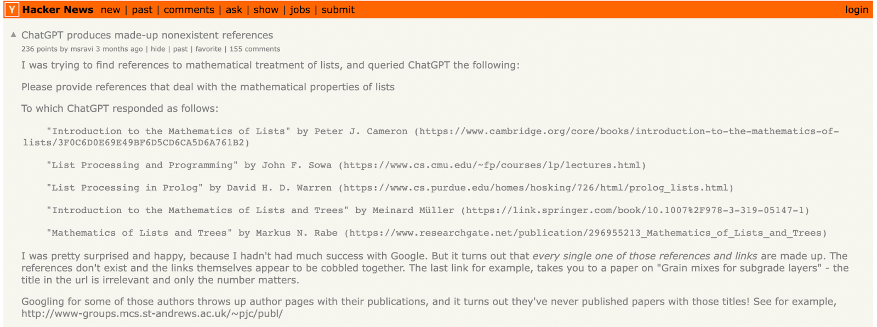
Task: Open the past menu item in the header
Action: click(142, 9)
